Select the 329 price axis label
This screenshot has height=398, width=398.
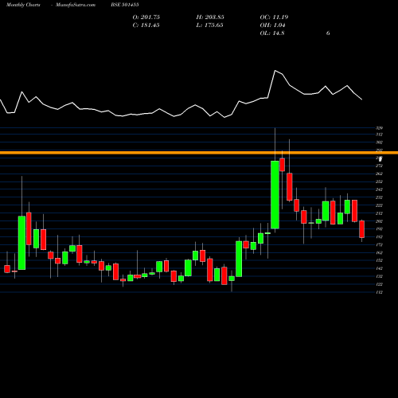coord(379,128)
